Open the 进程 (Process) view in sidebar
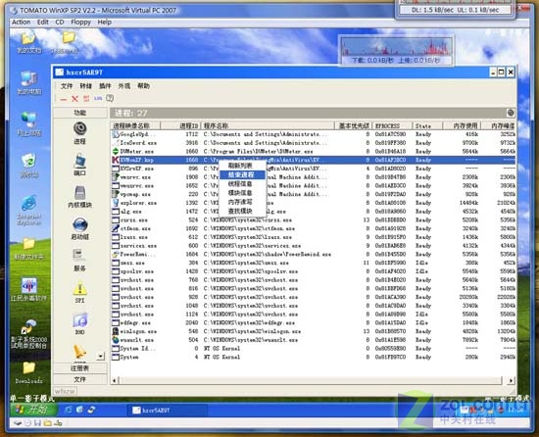This screenshot has width=539, height=437. [x=79, y=132]
